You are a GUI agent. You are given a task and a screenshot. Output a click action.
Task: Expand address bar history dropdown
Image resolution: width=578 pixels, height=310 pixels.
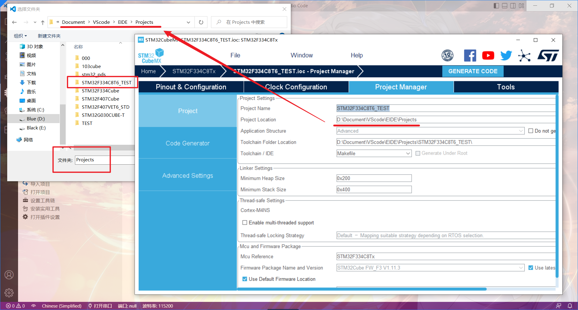pyautogui.click(x=188, y=22)
